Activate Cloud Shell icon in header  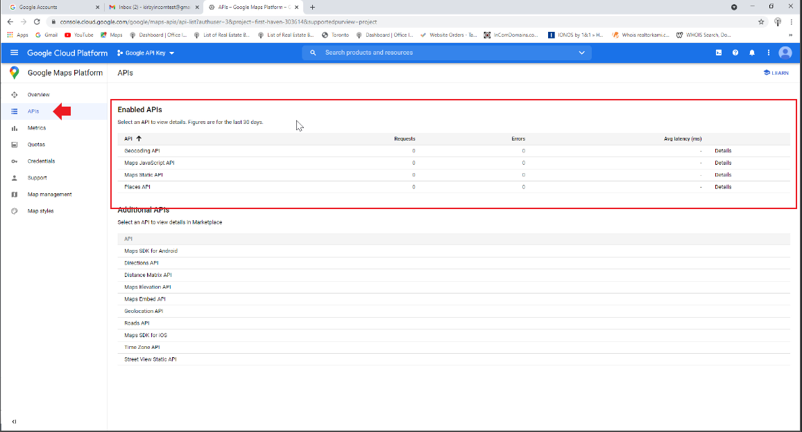pos(719,53)
